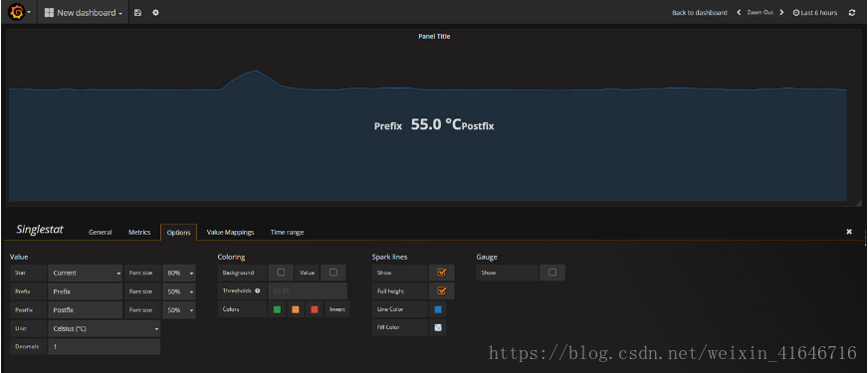This screenshot has width=868, height=373.
Task: Change the Stat font size 80% dropdown
Action: click(x=179, y=273)
